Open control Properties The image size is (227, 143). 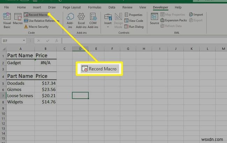click(133, 15)
